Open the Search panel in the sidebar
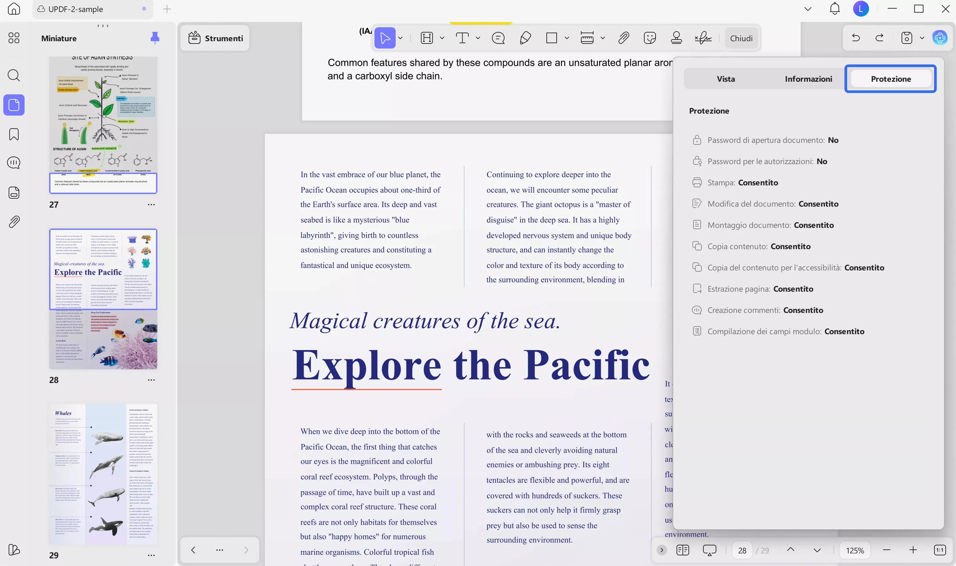 click(14, 75)
